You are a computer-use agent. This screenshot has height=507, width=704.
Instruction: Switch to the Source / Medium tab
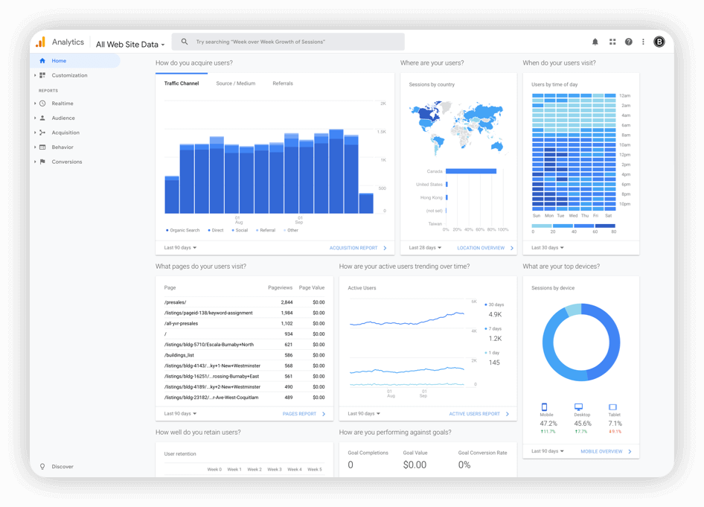click(235, 83)
